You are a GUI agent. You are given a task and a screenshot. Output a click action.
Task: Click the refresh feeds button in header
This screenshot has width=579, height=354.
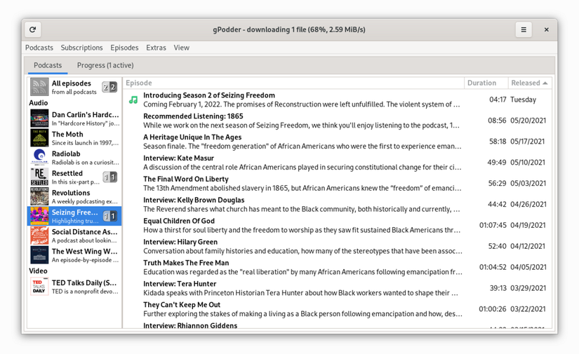[x=32, y=30]
